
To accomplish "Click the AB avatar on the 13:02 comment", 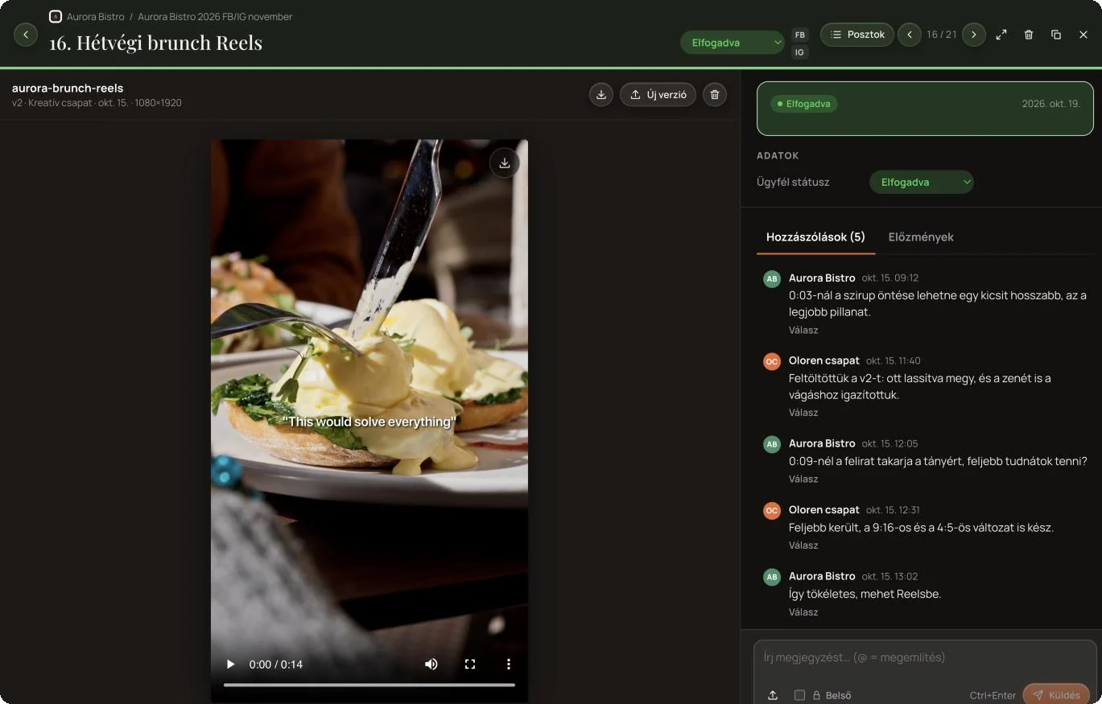I will click(772, 577).
